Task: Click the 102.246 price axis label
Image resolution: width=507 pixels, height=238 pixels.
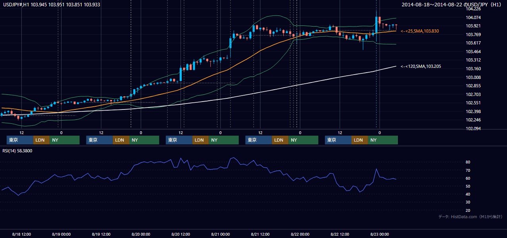Action: 473,120
